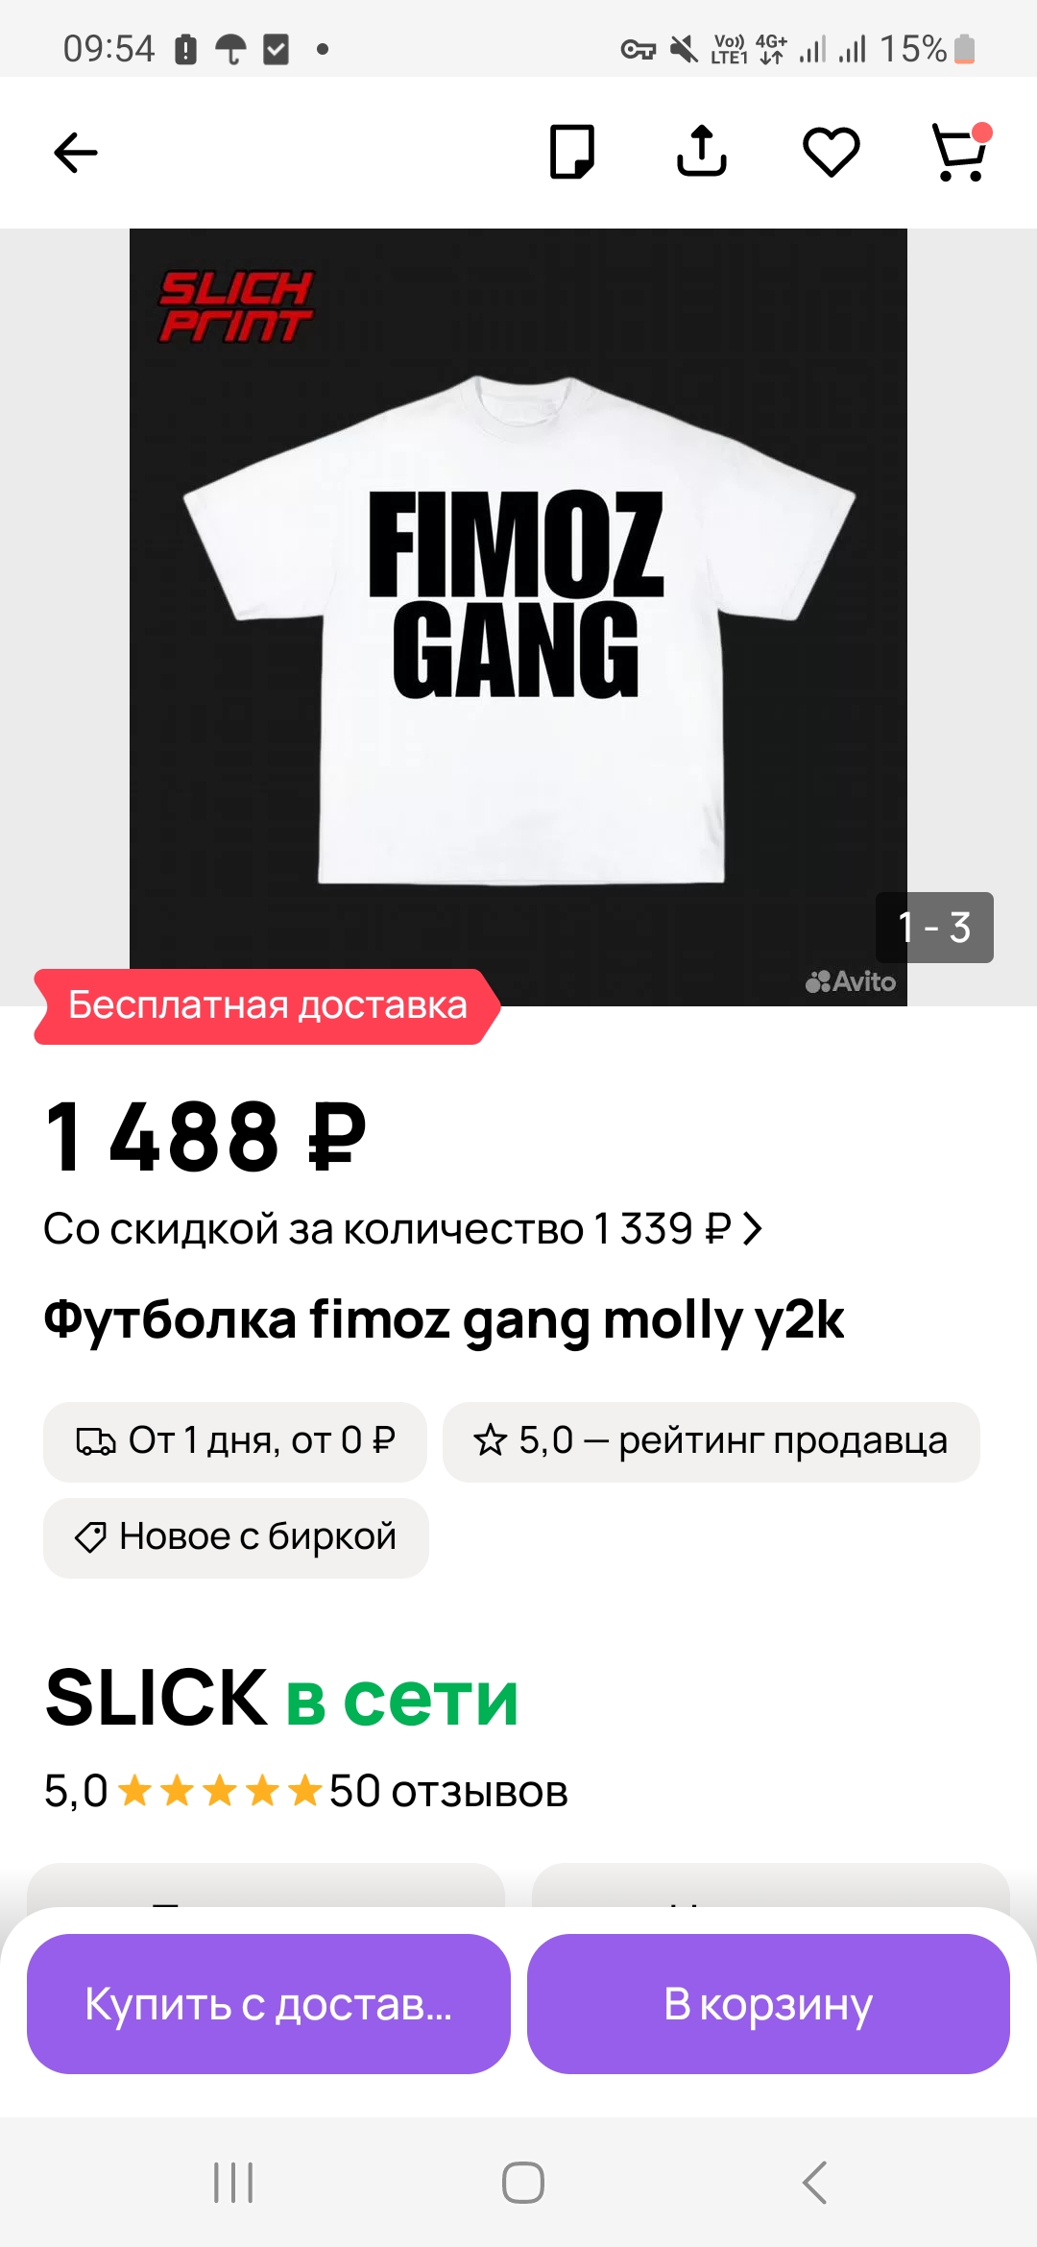
Task: Tap the Новое с биркой tag chip
Action: click(236, 1537)
